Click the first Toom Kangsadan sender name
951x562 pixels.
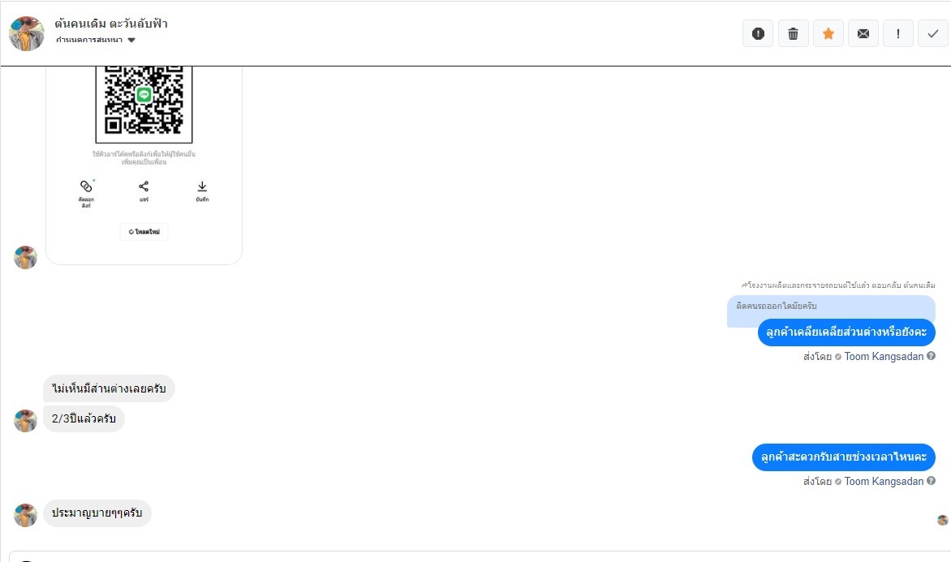884,356
